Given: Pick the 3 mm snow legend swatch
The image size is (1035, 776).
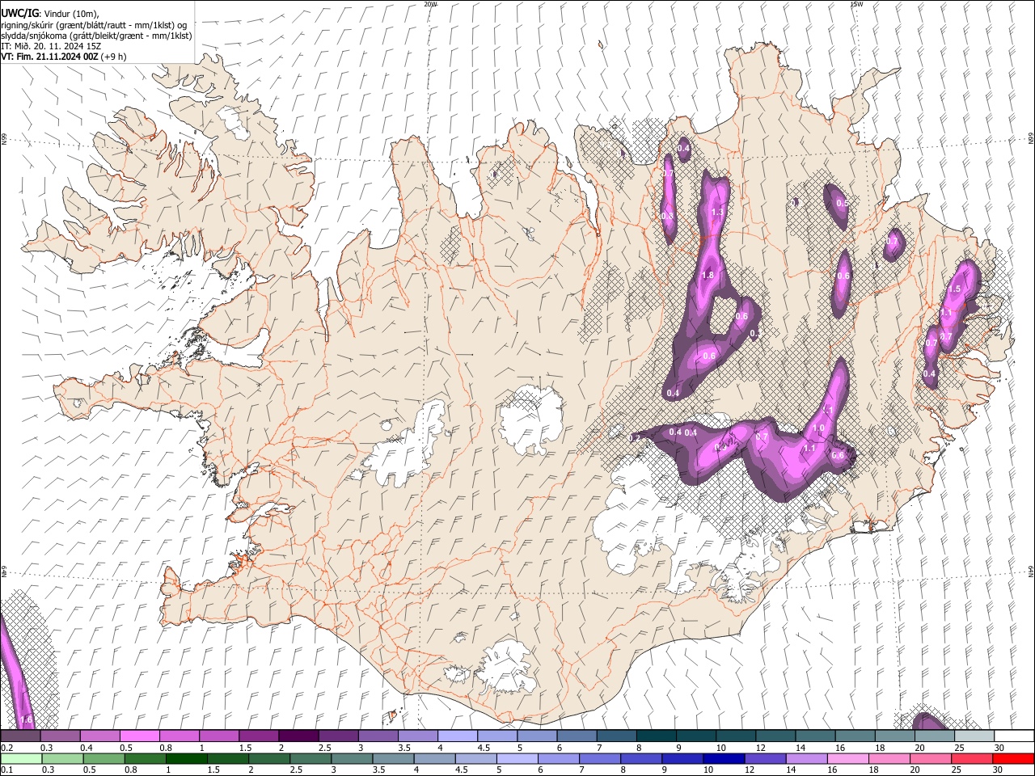Looking at the screenshot, I should [x=378, y=736].
